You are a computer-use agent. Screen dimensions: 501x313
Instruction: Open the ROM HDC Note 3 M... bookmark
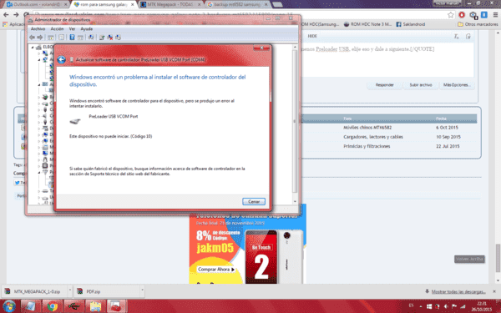(367, 24)
